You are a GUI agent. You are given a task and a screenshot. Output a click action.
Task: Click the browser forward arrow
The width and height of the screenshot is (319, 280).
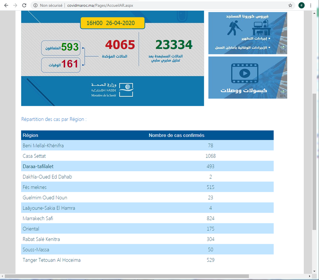point(15,6)
